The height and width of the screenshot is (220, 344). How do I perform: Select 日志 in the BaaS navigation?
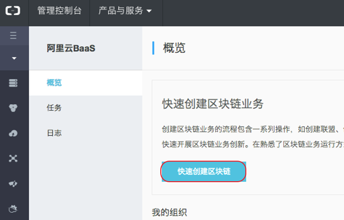pos(86,133)
